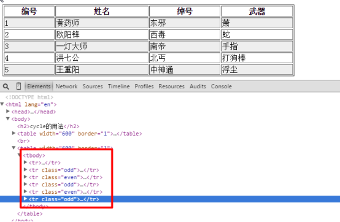Click the cell 手指
The width and height of the screenshot is (340, 222).
click(x=257, y=46)
